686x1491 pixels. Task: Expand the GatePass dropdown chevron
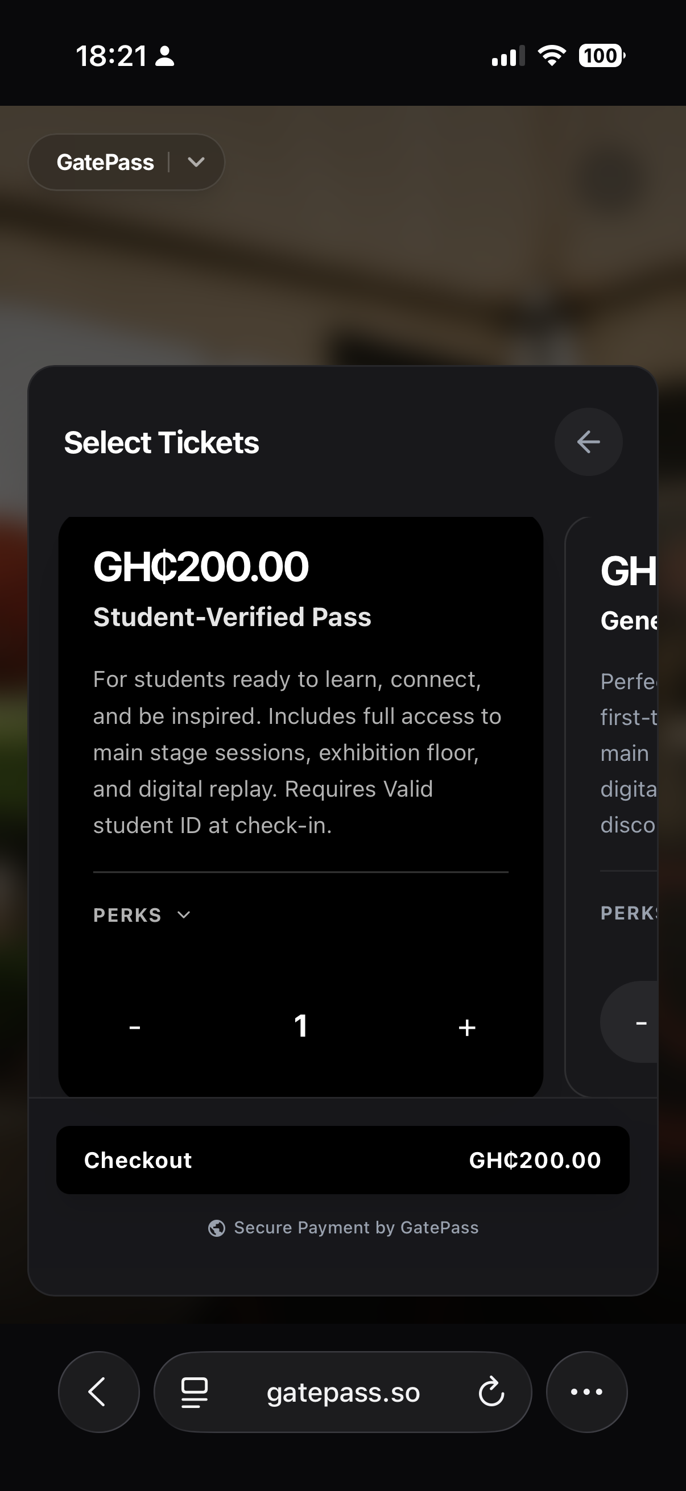(x=196, y=163)
